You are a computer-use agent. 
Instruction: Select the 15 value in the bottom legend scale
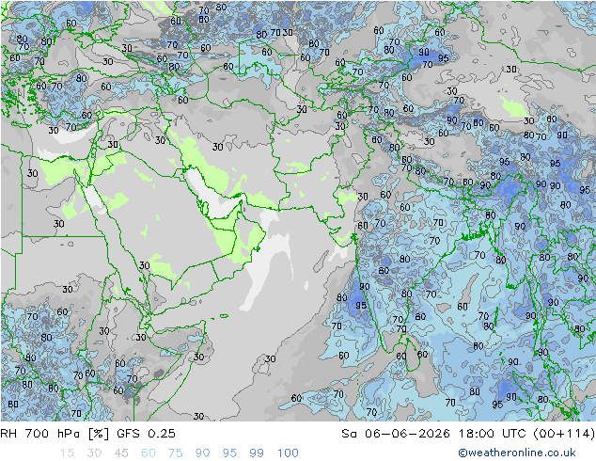coord(67,453)
